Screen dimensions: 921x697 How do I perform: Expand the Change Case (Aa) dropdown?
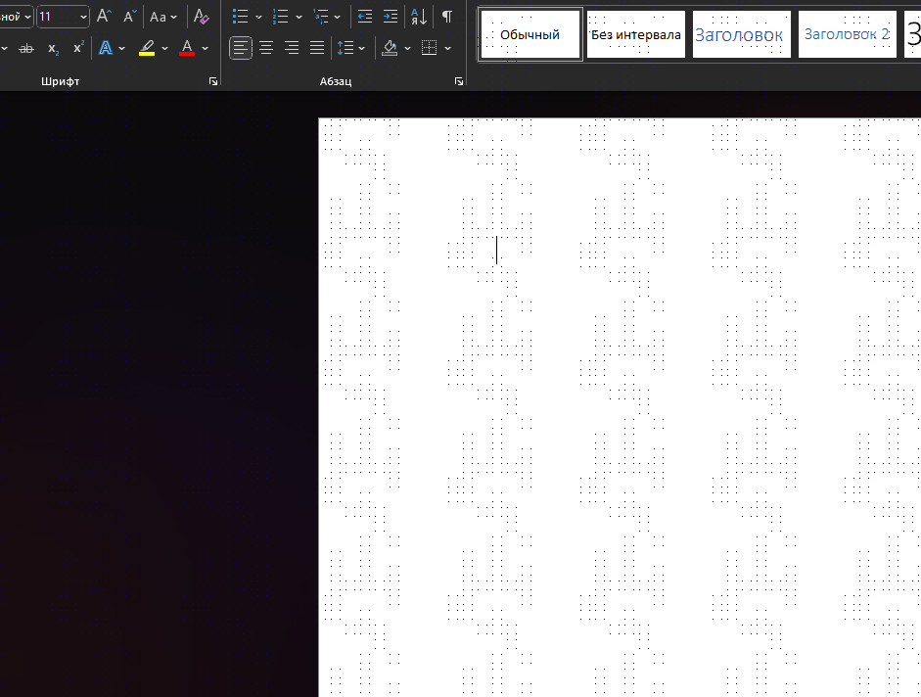coord(173,17)
